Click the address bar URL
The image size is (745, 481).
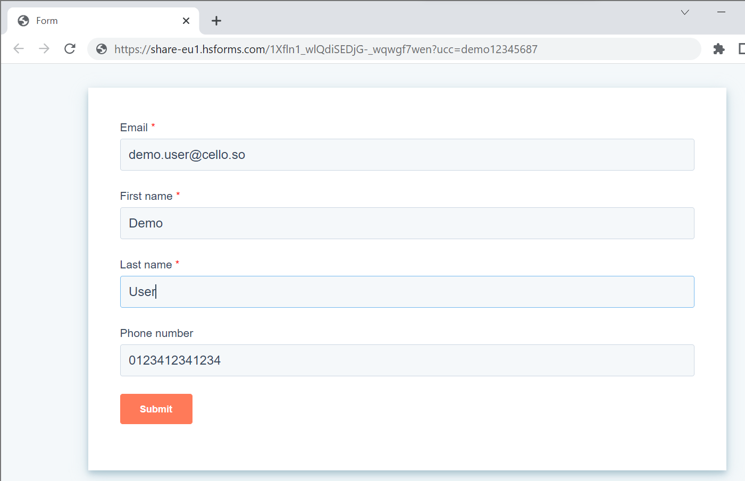(326, 49)
